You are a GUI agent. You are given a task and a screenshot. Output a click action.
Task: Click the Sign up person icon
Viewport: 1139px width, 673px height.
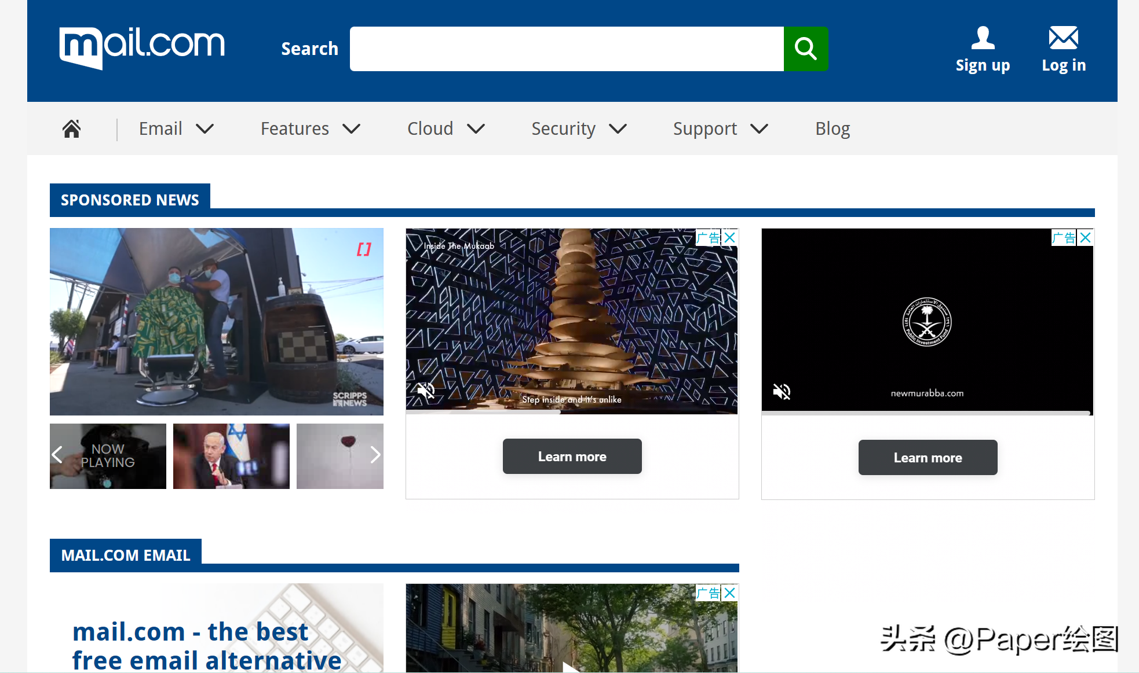(983, 38)
